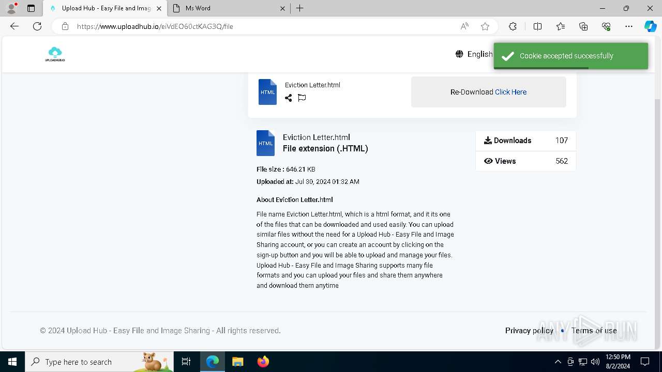Launch the Copilot sidebar
Image resolution: width=662 pixels, height=372 pixels.
point(650,26)
